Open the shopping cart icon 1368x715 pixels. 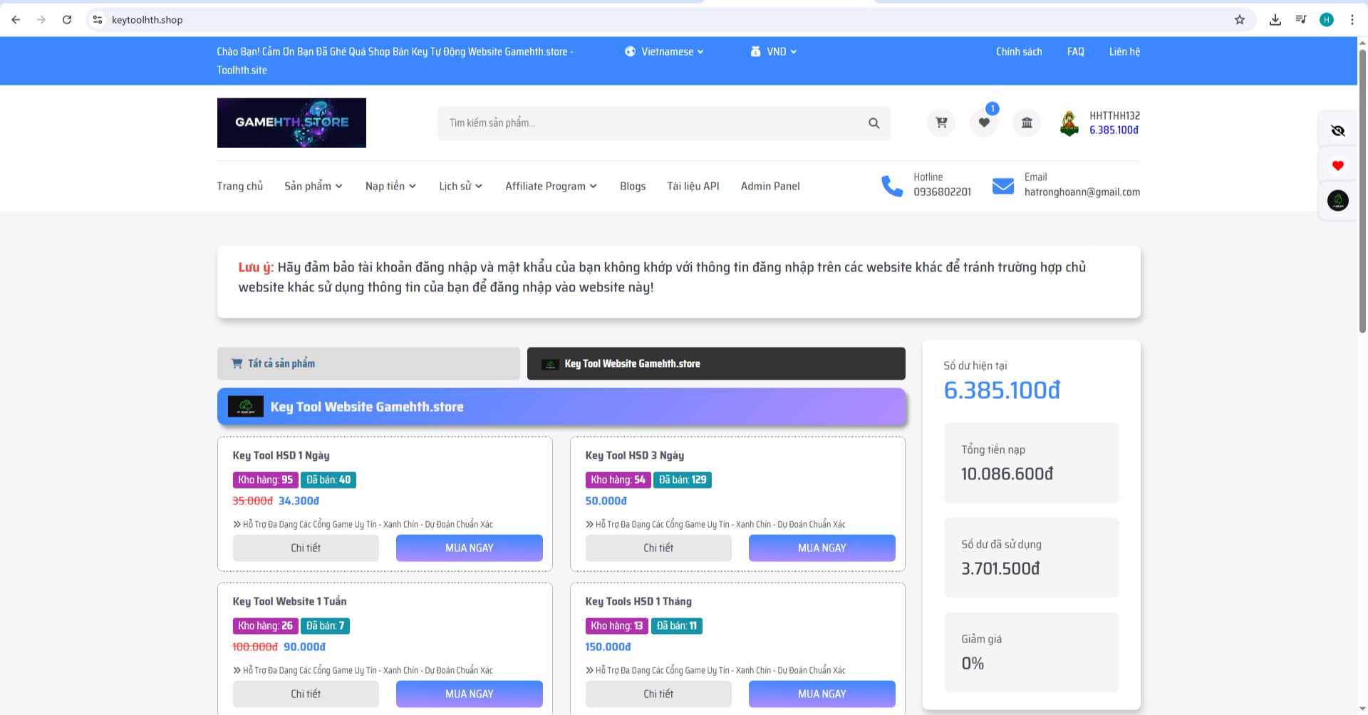pos(941,122)
